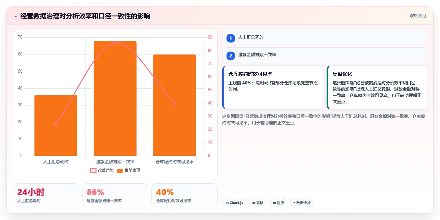Click the icon inside the 表格 tag
440x220 pixels.
[254, 203]
